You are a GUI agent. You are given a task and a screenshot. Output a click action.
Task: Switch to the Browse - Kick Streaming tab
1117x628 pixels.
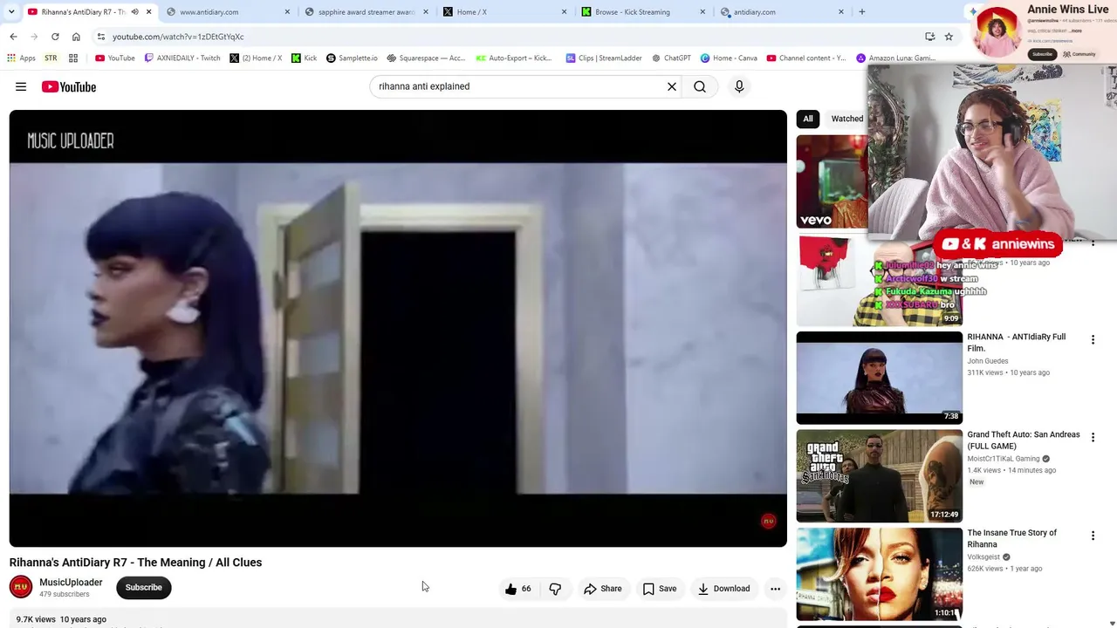pyautogui.click(x=643, y=12)
